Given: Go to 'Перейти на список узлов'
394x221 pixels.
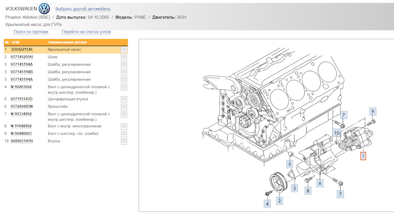Looking at the screenshot, I should (x=86, y=32).
